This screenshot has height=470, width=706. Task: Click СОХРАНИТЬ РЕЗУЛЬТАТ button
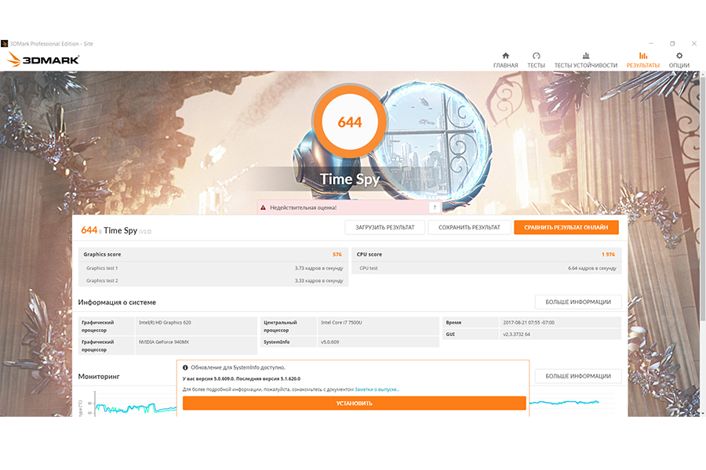(x=469, y=228)
